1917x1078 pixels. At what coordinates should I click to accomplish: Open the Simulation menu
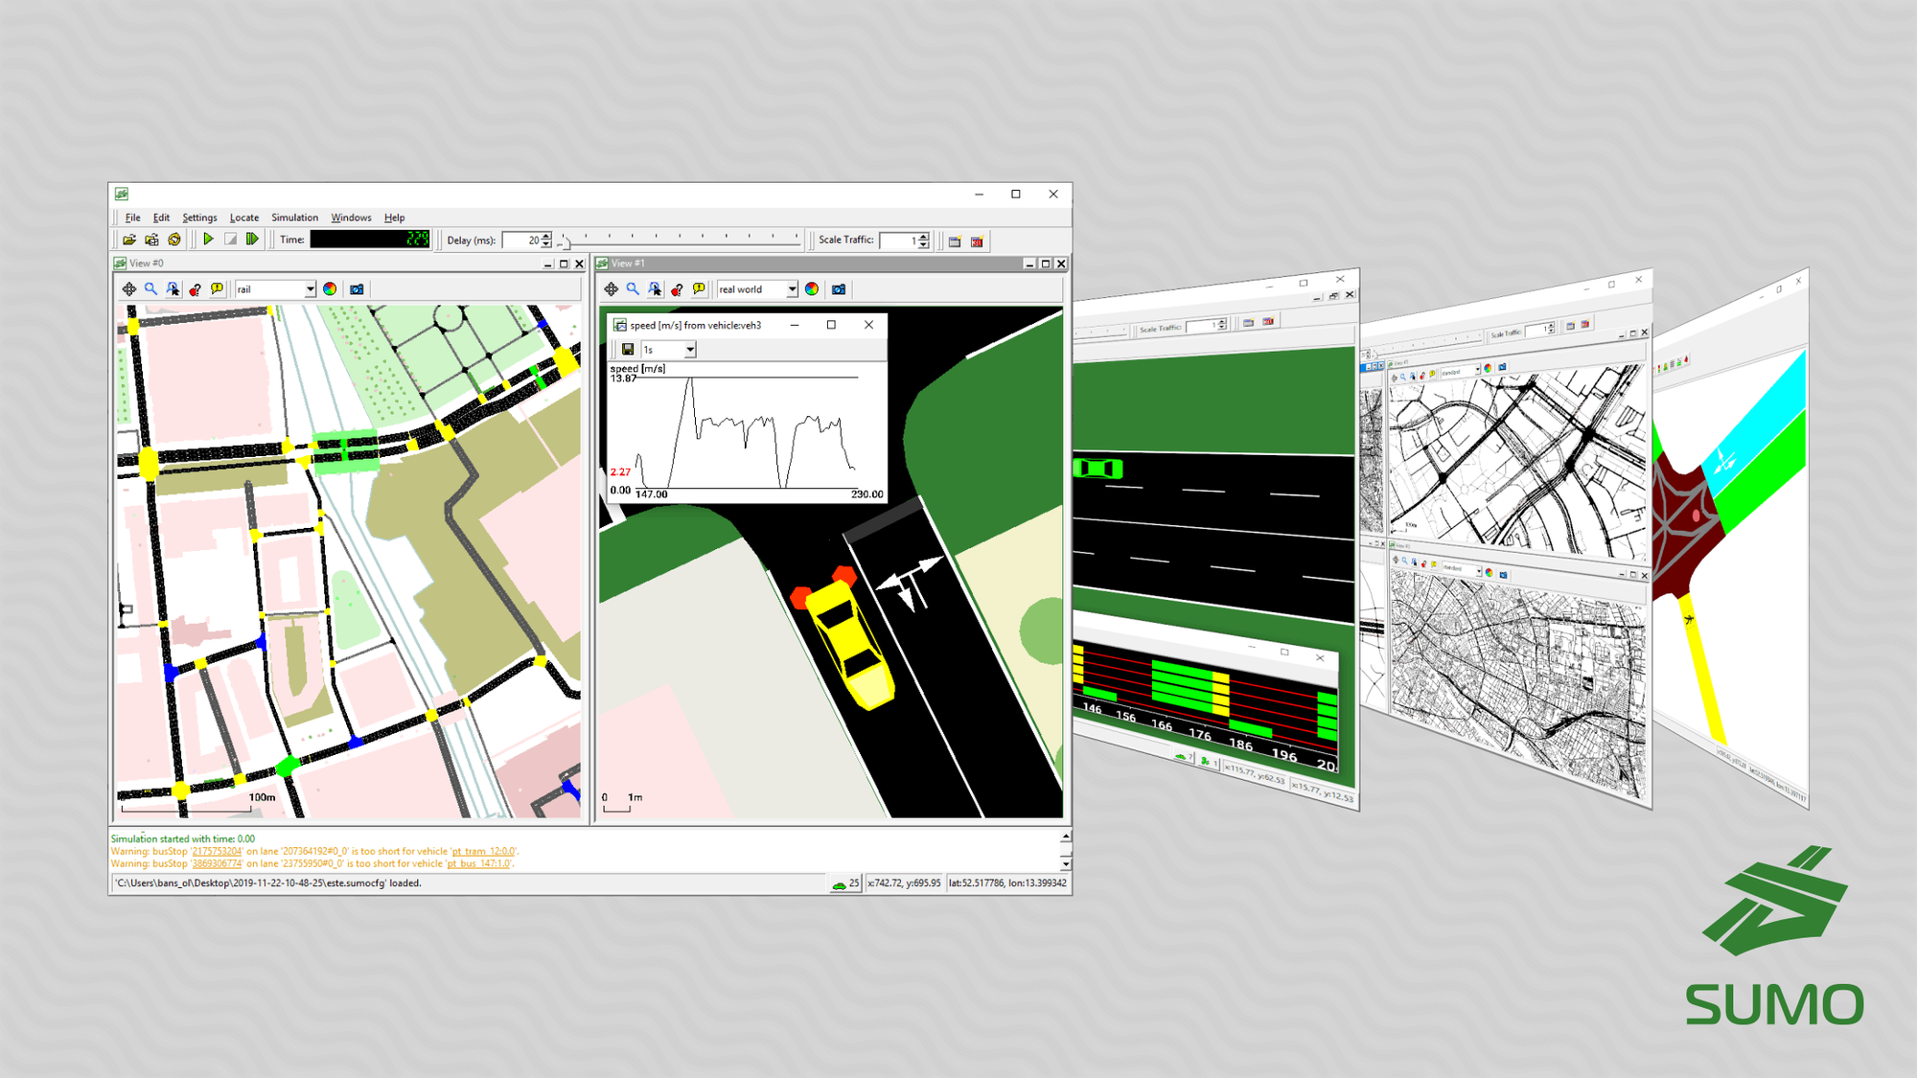click(x=294, y=218)
